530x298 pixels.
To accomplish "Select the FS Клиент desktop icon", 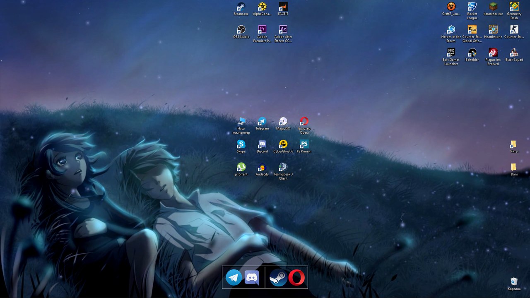I will coord(304,147).
